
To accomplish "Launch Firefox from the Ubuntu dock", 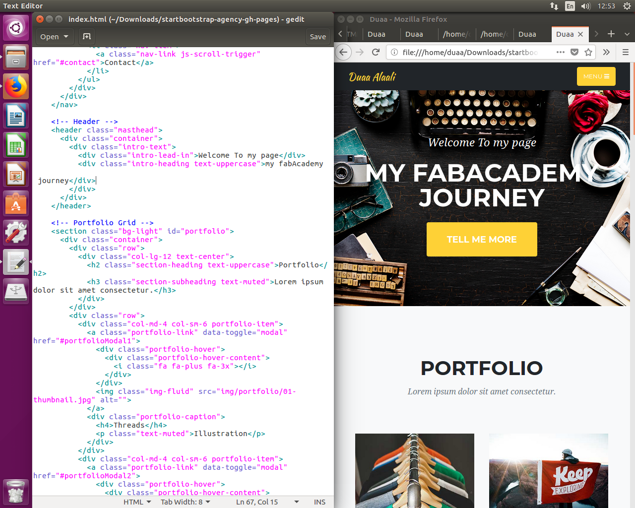I will [16, 86].
